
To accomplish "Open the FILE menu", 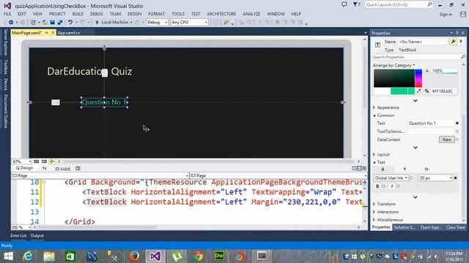I will [7, 14].
